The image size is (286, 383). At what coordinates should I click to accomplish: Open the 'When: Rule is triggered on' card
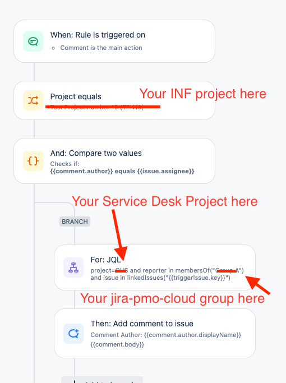114,41
